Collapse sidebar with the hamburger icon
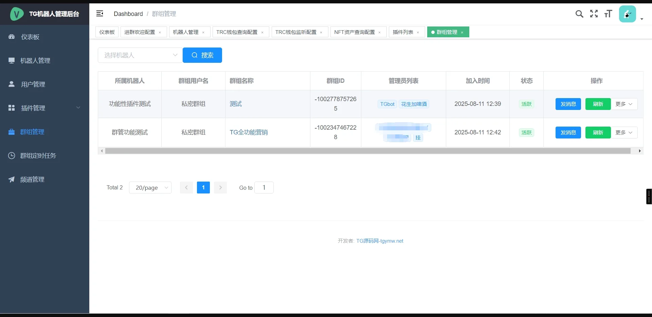The width and height of the screenshot is (652, 317). click(99, 14)
